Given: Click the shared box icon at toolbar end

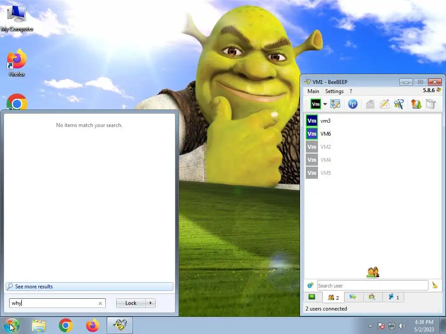Looking at the screenshot, I should [x=431, y=104].
